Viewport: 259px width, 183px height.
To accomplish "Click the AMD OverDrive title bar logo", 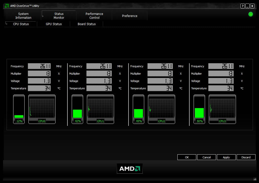I will point(7,6).
